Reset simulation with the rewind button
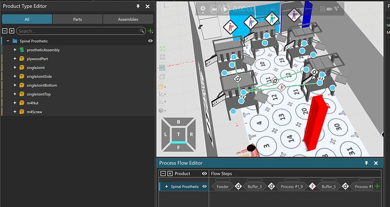The height and width of the screenshot is (207, 390). 214,10
